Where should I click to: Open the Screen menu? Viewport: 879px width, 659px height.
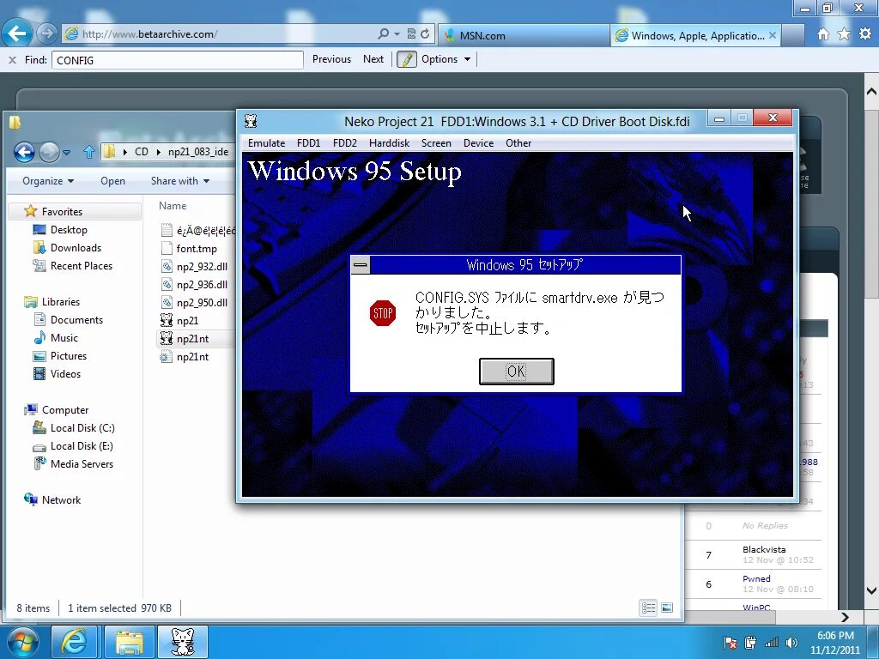[436, 143]
